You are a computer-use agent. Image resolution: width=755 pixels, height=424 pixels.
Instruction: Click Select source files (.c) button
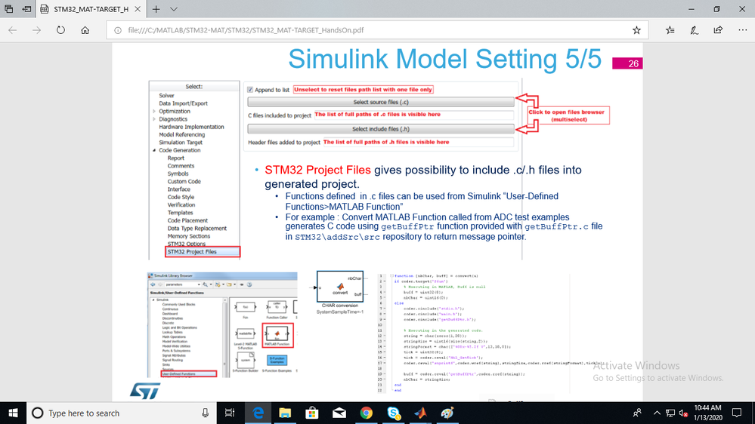tap(380, 102)
